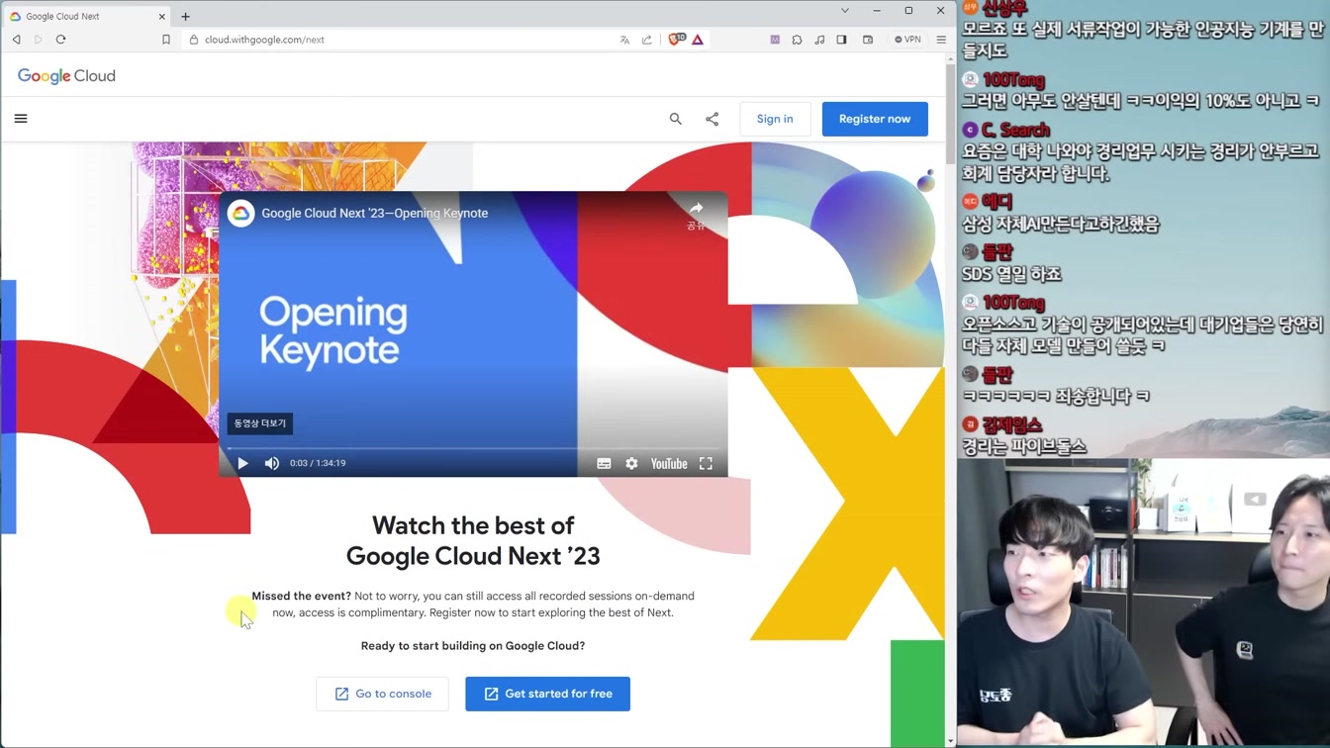Reload the current page
Screen dimensions: 1330x748
coord(60,40)
